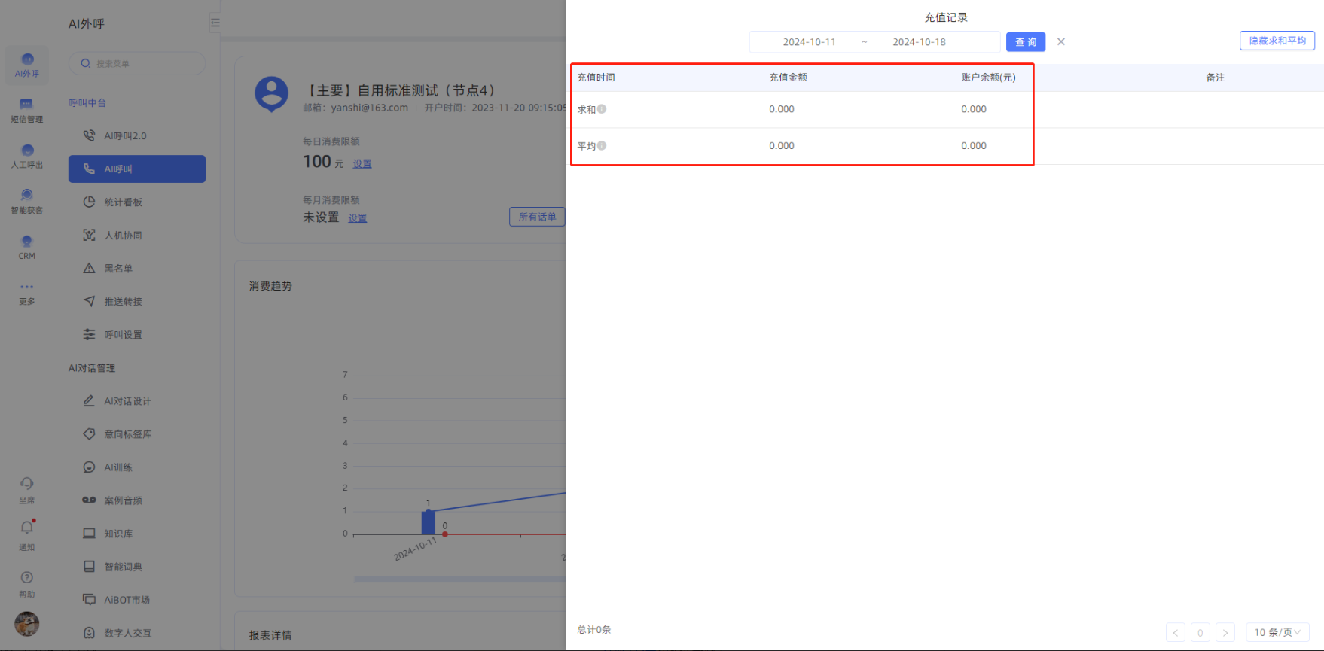Expand the 更多 modules menu
The width and height of the screenshot is (1324, 651).
tap(27, 287)
